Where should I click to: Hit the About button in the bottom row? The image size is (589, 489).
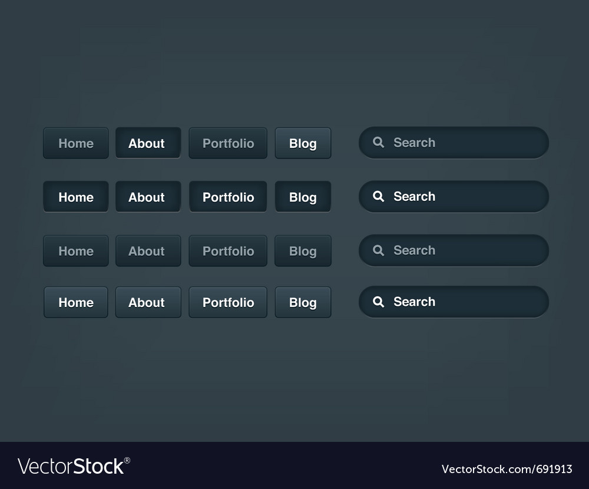click(x=147, y=302)
